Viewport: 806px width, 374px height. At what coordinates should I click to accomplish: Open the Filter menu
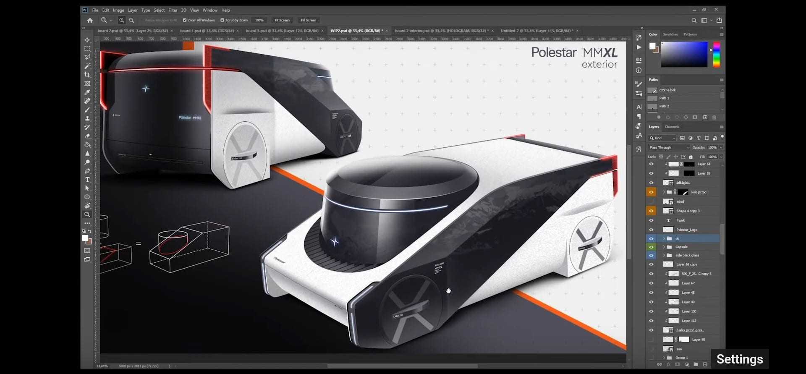(173, 10)
